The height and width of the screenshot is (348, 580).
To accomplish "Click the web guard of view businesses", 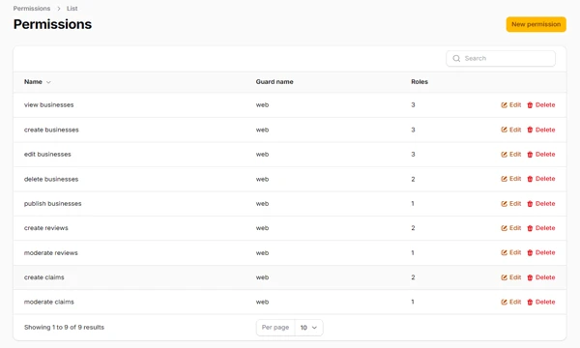I will point(262,105).
